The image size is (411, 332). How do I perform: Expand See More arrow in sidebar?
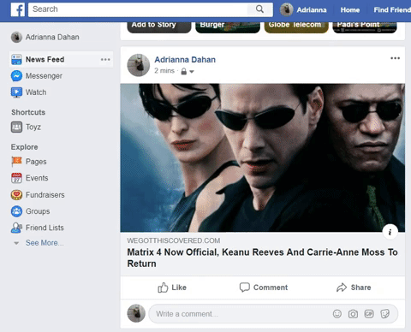(x=16, y=243)
